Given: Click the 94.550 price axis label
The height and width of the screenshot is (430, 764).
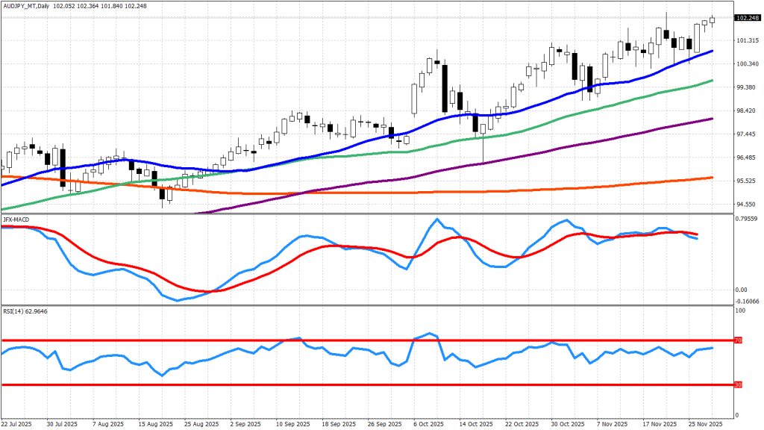Looking at the screenshot, I should [x=747, y=205].
